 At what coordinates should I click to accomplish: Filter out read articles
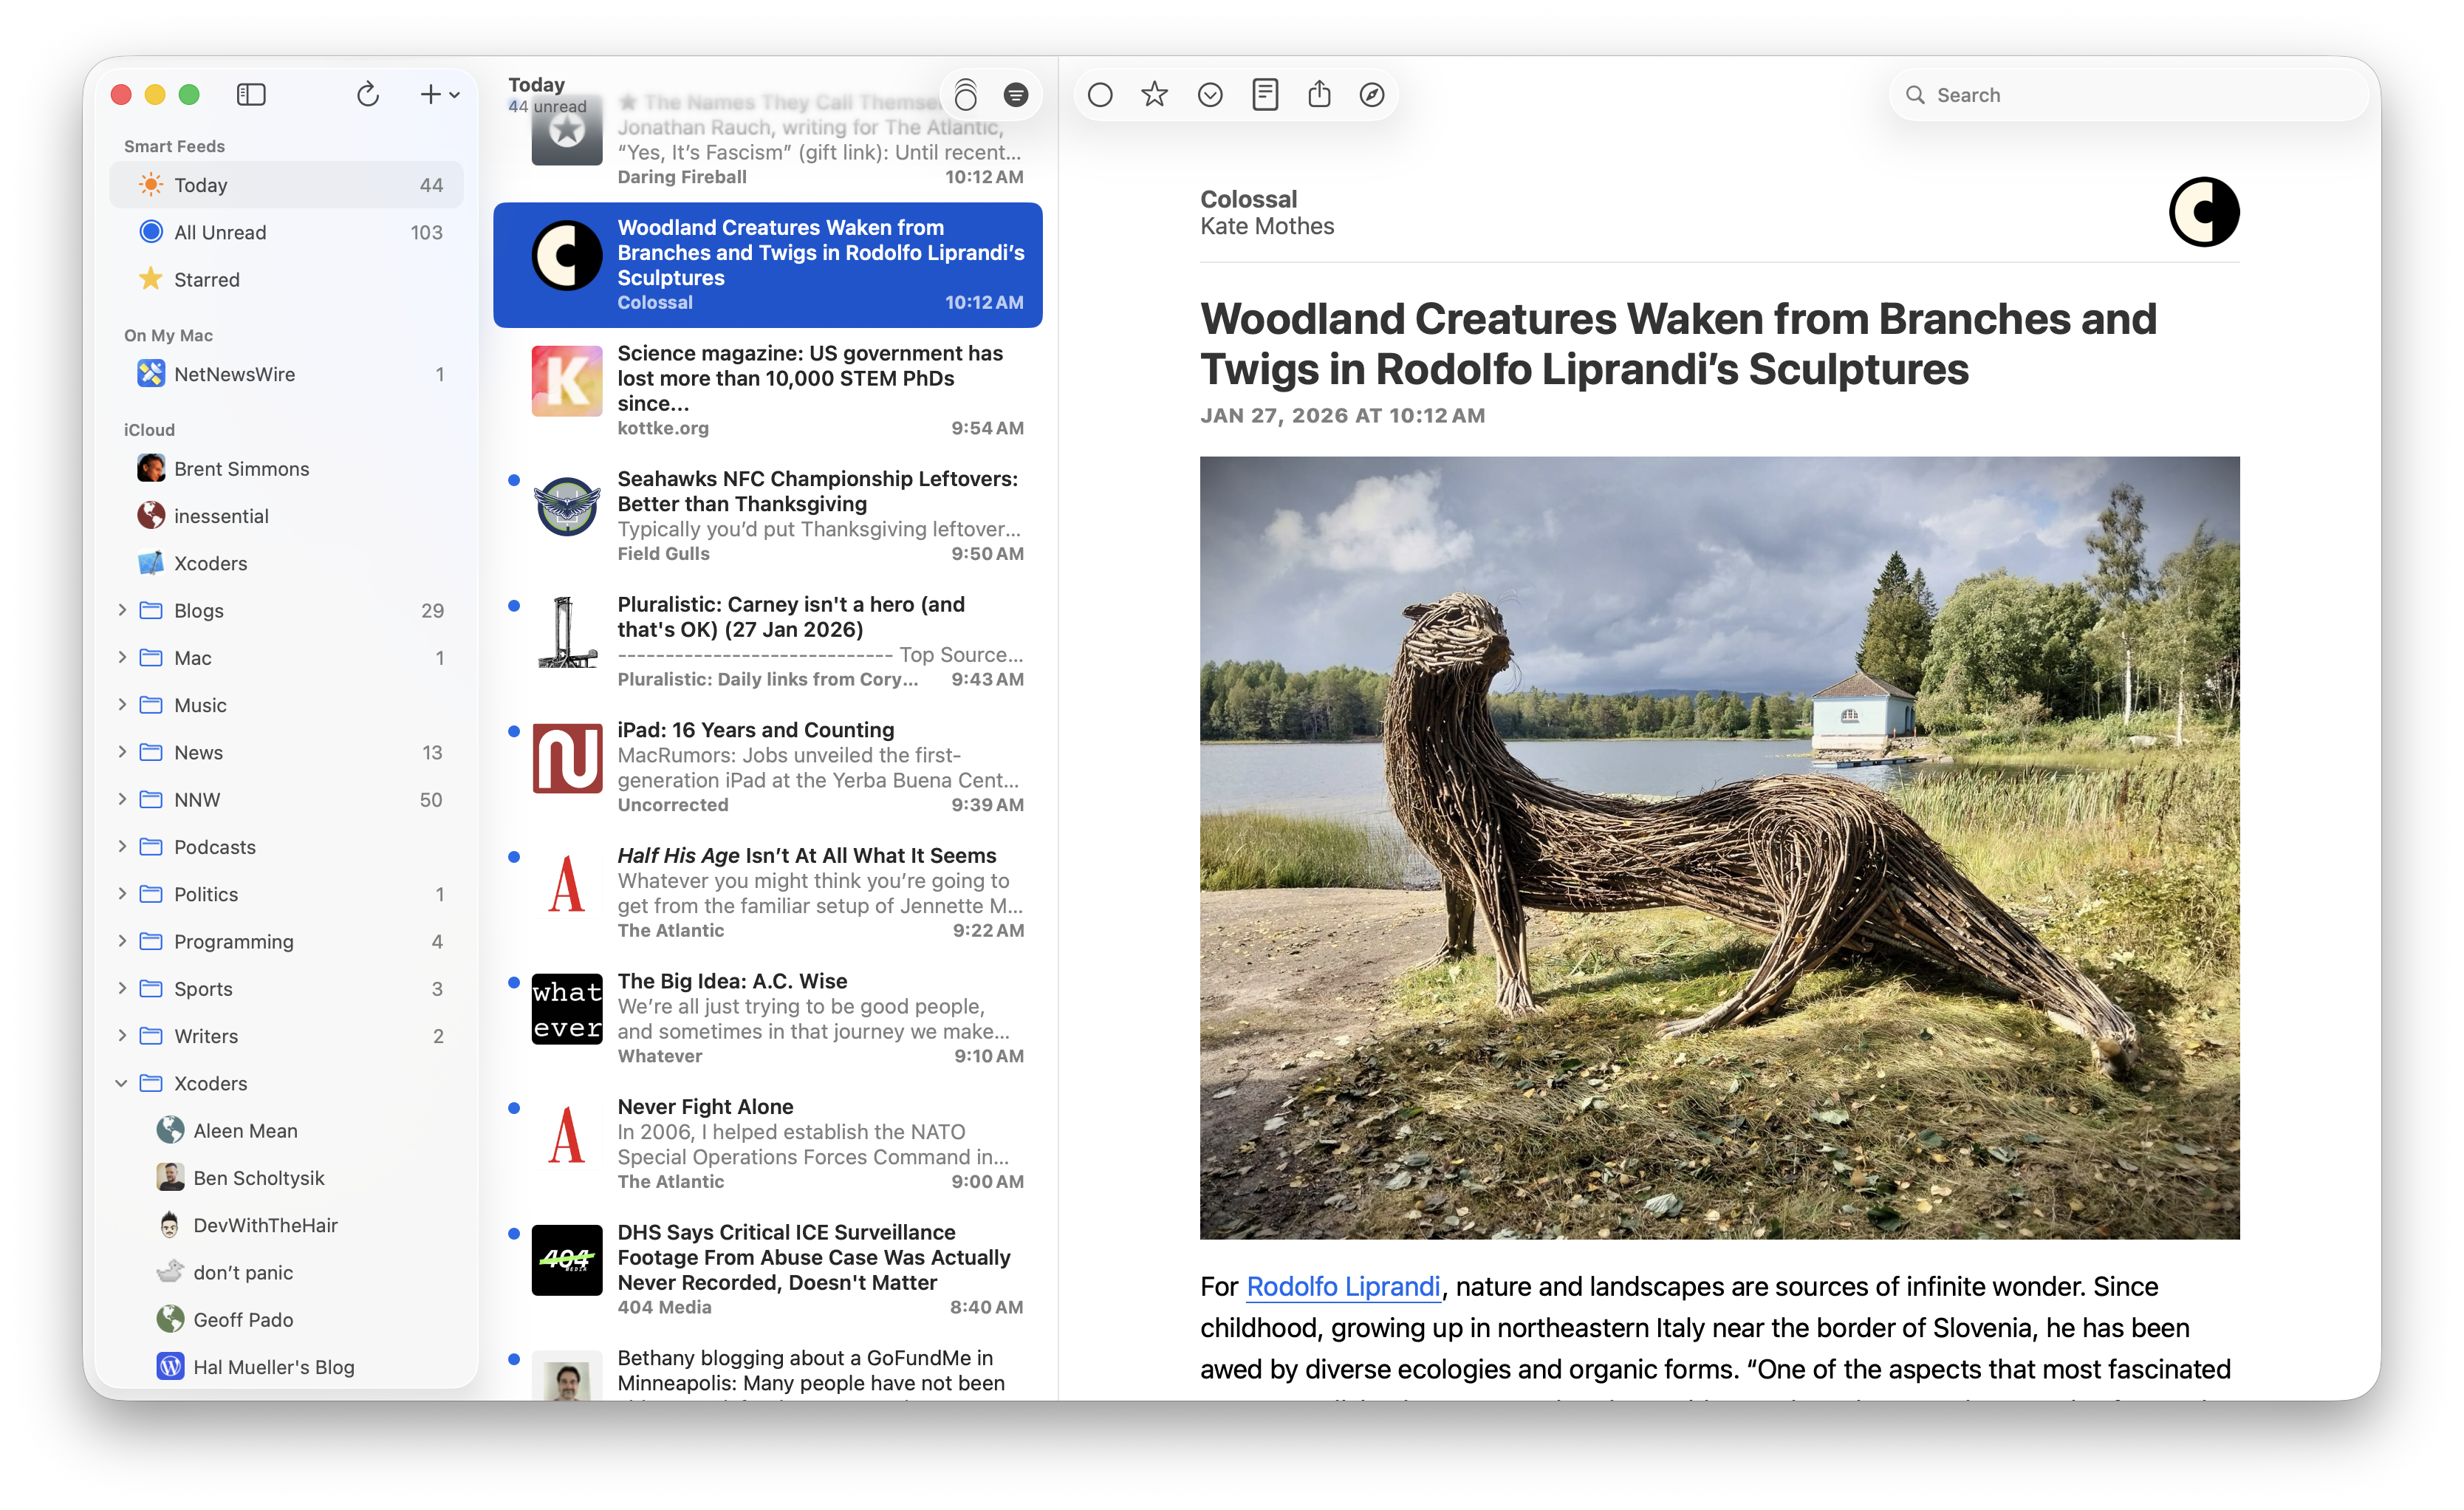click(x=1017, y=94)
